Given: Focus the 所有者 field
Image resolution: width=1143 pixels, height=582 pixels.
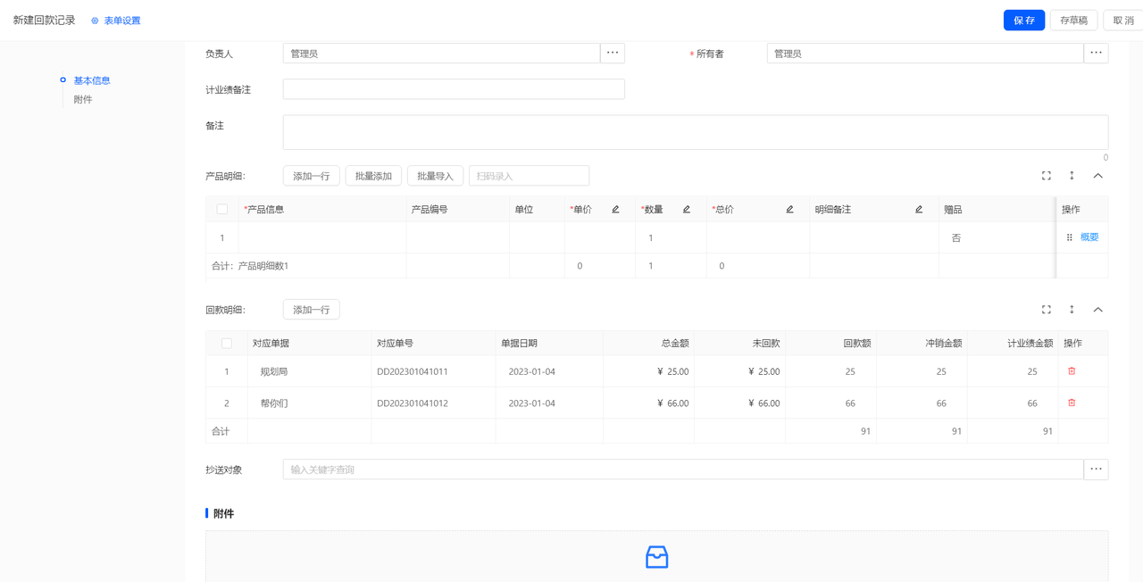Looking at the screenshot, I should (925, 54).
